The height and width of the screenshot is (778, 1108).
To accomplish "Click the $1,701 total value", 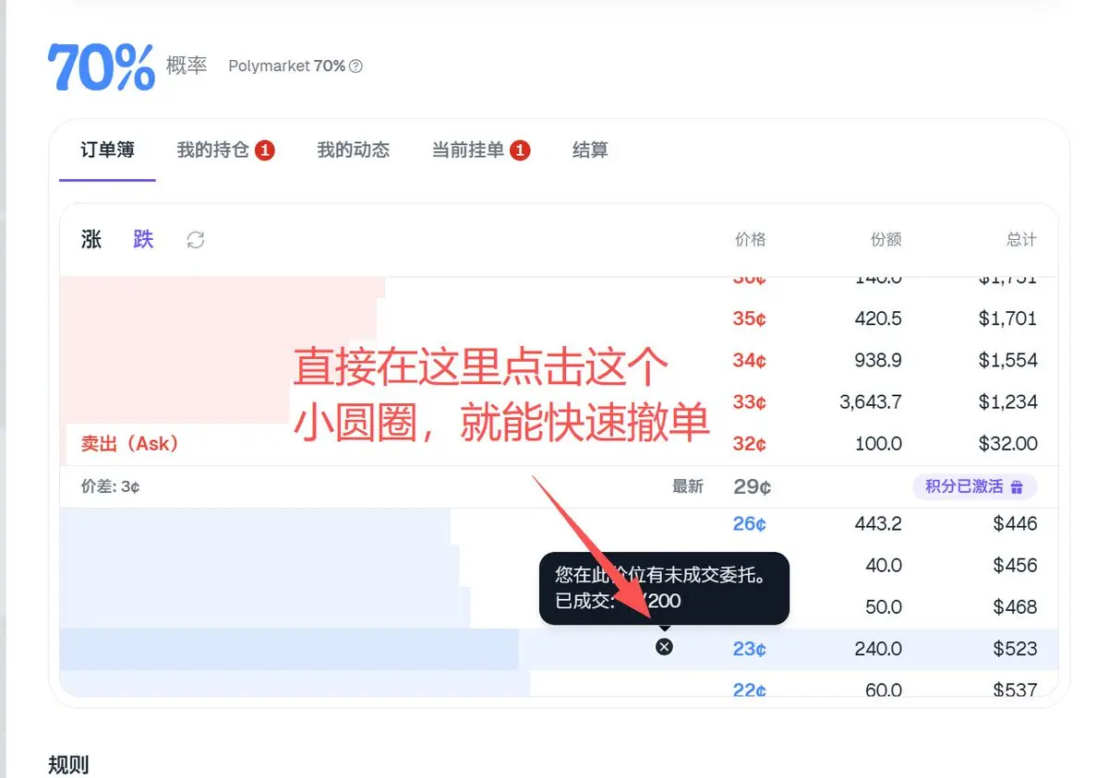I will pos(1008,319).
